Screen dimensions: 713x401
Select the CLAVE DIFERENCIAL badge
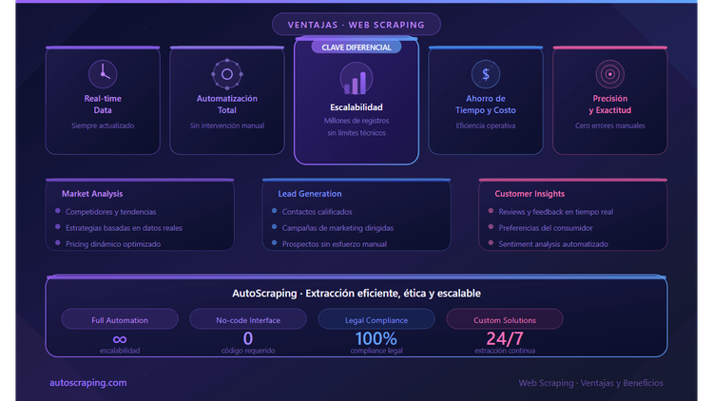356,48
